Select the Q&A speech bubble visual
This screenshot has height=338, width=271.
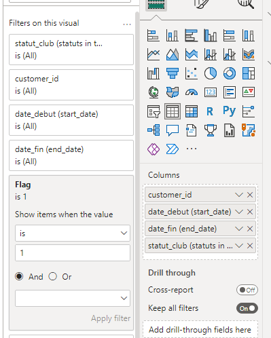pyautogui.click(x=173, y=130)
